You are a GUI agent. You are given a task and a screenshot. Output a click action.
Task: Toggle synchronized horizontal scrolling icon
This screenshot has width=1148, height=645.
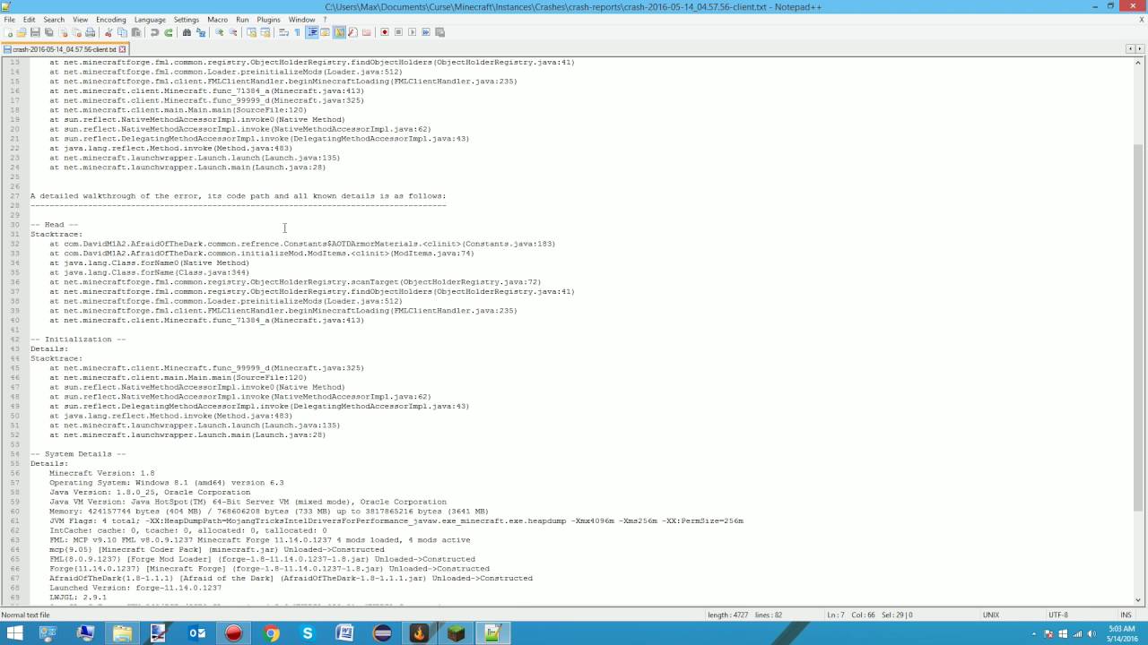(x=265, y=32)
